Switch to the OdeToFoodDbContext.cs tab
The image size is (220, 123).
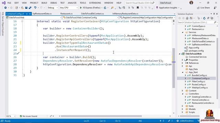pyautogui.click(x=92, y=14)
